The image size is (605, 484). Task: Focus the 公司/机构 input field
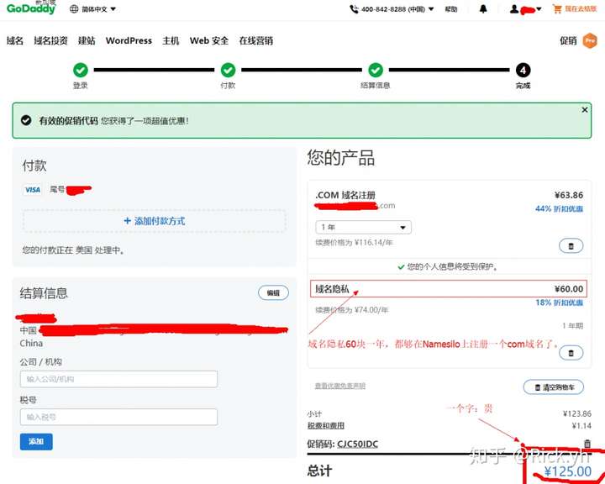point(118,379)
